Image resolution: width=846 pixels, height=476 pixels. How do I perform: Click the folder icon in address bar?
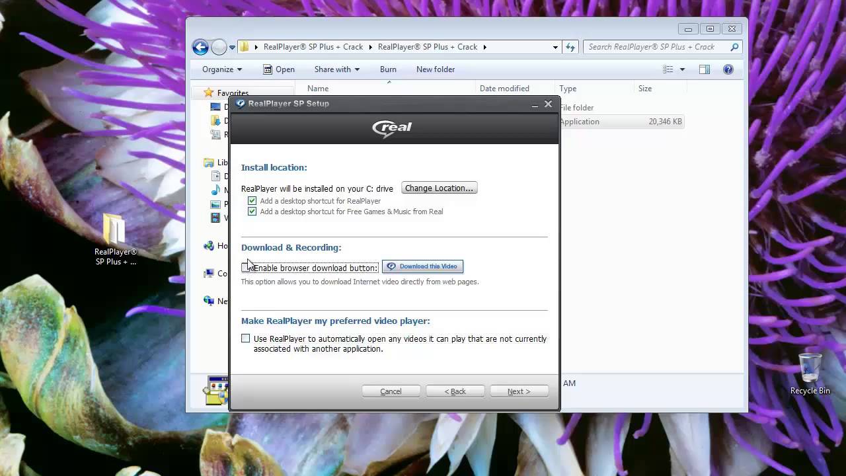pos(245,47)
